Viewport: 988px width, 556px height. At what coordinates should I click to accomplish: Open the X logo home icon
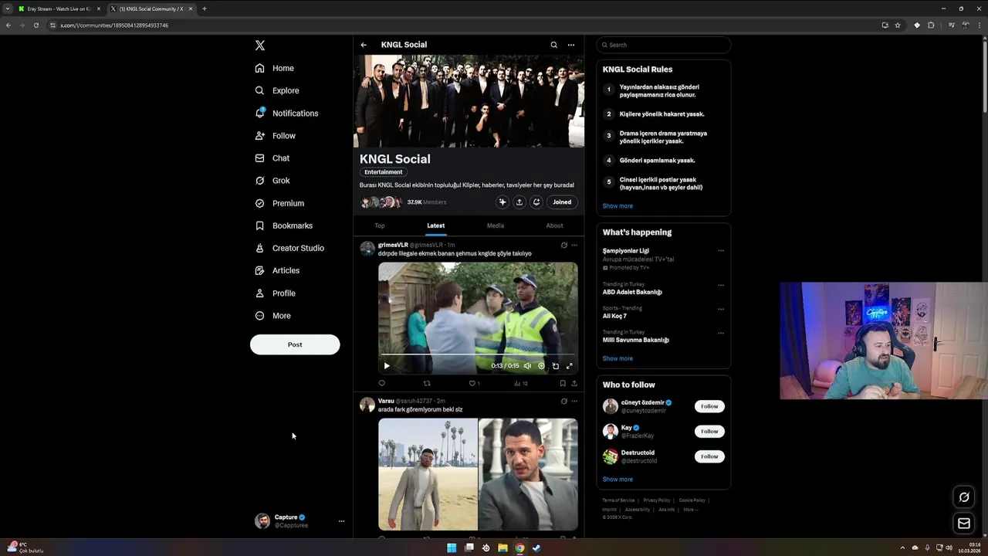[260, 46]
